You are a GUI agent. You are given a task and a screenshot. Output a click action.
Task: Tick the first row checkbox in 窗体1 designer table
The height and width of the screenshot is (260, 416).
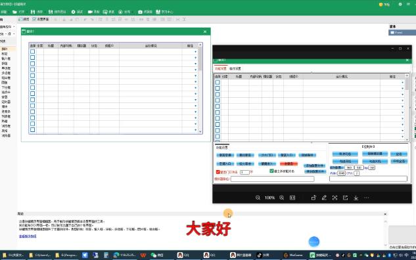pos(32,51)
